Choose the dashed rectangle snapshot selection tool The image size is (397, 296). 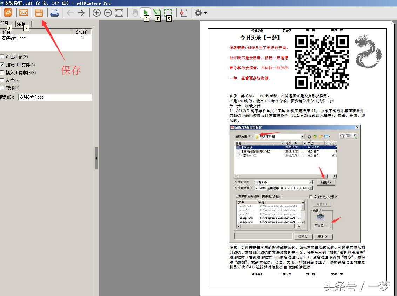pos(168,13)
